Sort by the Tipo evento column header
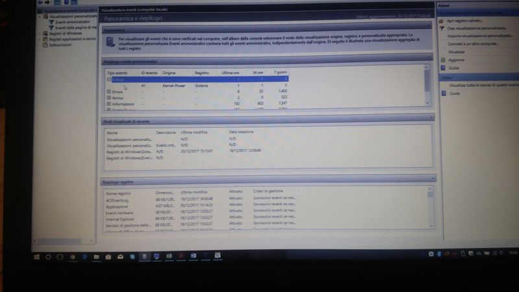The image size is (519, 292). pos(117,73)
